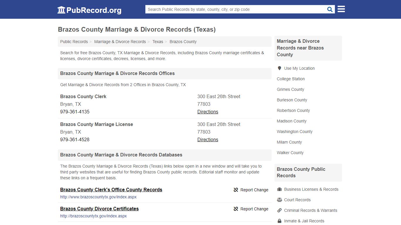Open Inmate & Jail Records link
Viewport: 401px width, 225px height.
click(x=304, y=221)
